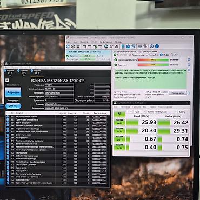
Task: Open Hard Disk Sentinel help question-mark icon
Action: tap(152, 46)
